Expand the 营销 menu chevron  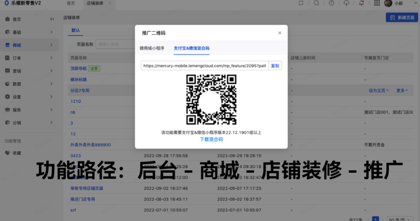[x=51, y=71]
